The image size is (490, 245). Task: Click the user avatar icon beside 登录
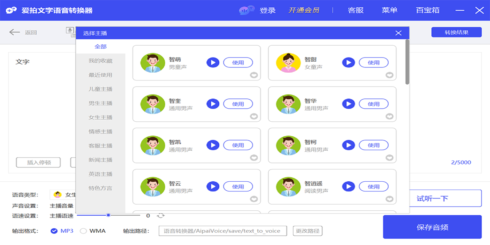247,10
